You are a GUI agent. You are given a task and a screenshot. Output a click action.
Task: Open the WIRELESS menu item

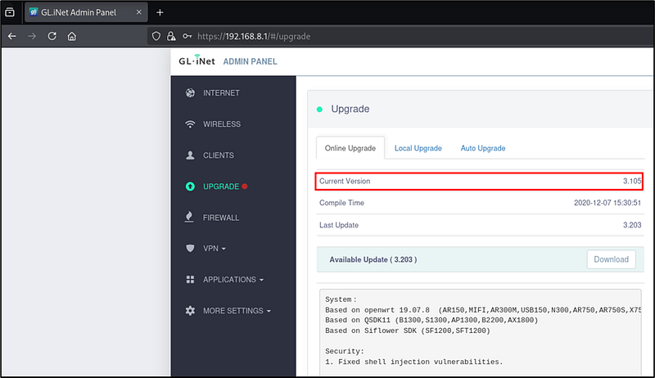click(x=222, y=124)
